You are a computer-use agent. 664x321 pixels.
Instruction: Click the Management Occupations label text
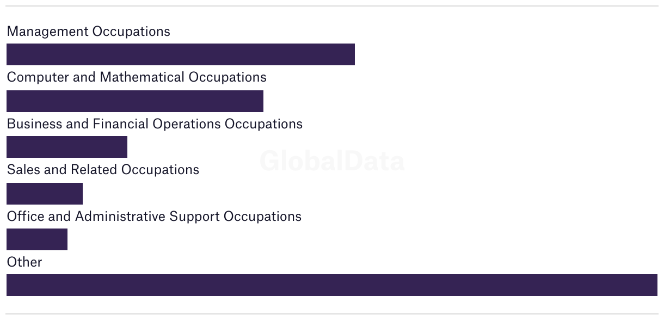coord(88,32)
